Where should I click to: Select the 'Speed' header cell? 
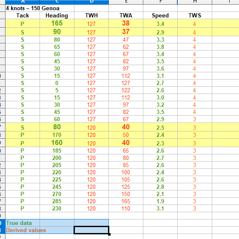[x=160, y=15]
